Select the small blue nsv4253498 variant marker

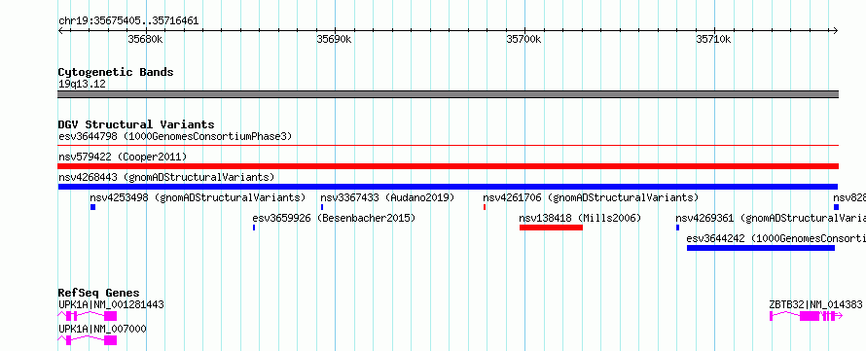click(x=92, y=207)
